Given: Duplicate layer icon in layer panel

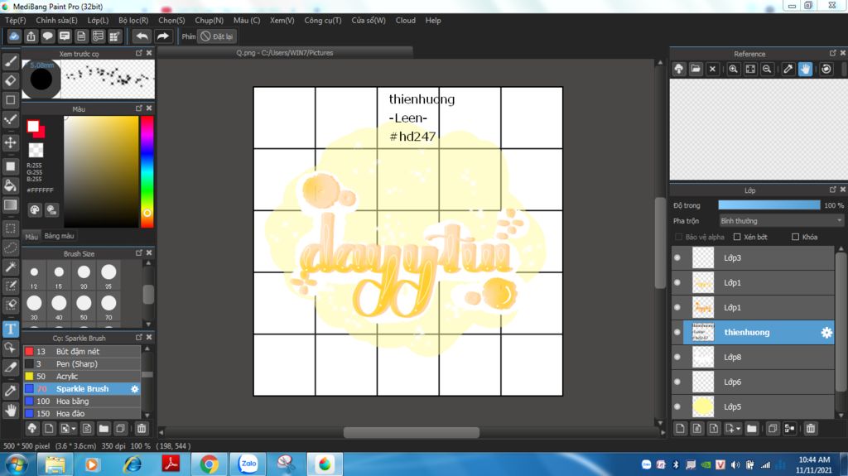Looking at the screenshot, I should point(773,429).
